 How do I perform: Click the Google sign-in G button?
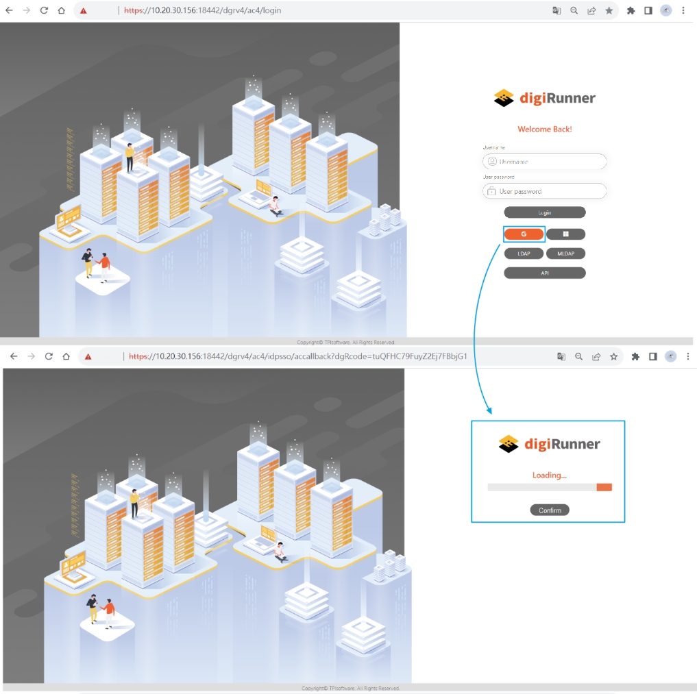524,234
